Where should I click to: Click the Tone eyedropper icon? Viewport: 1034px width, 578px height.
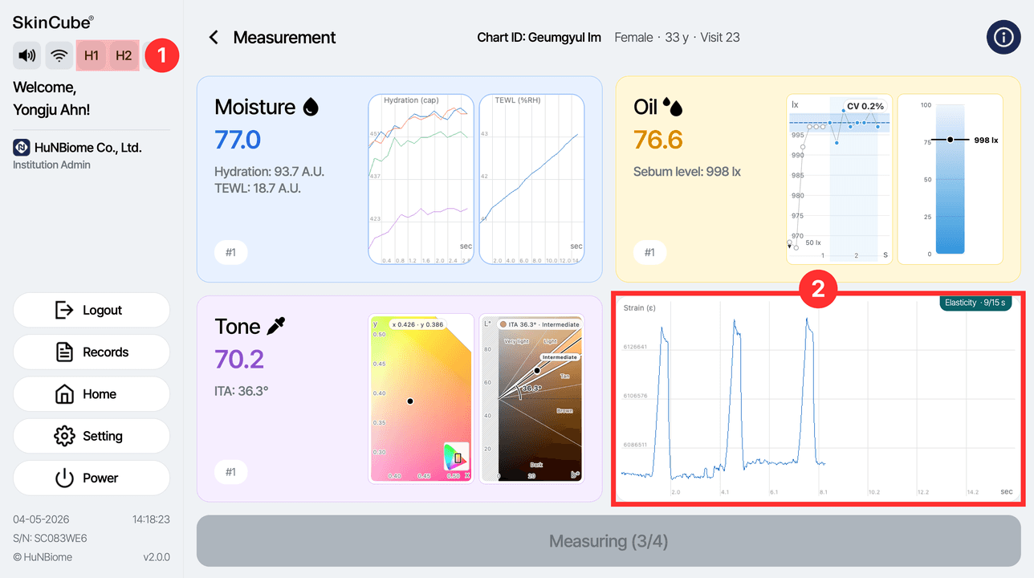coord(276,326)
